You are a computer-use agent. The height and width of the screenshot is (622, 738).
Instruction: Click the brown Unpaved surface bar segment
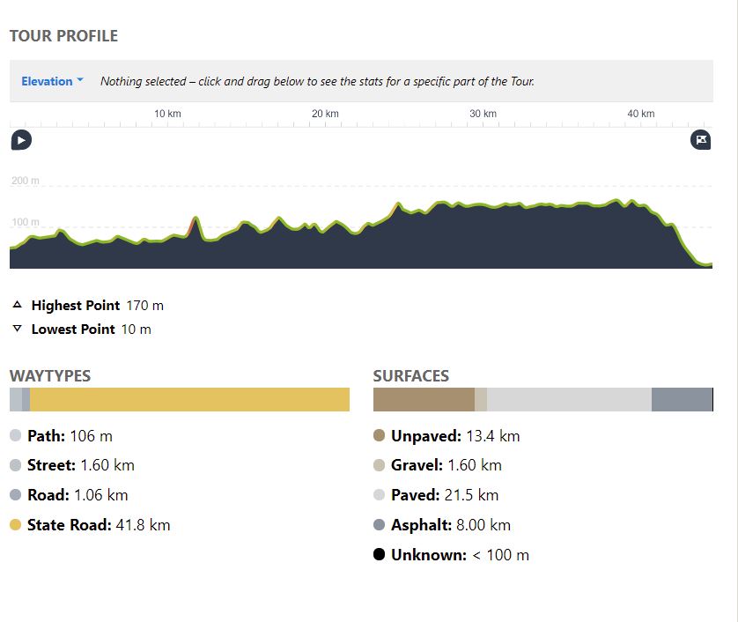pos(424,399)
